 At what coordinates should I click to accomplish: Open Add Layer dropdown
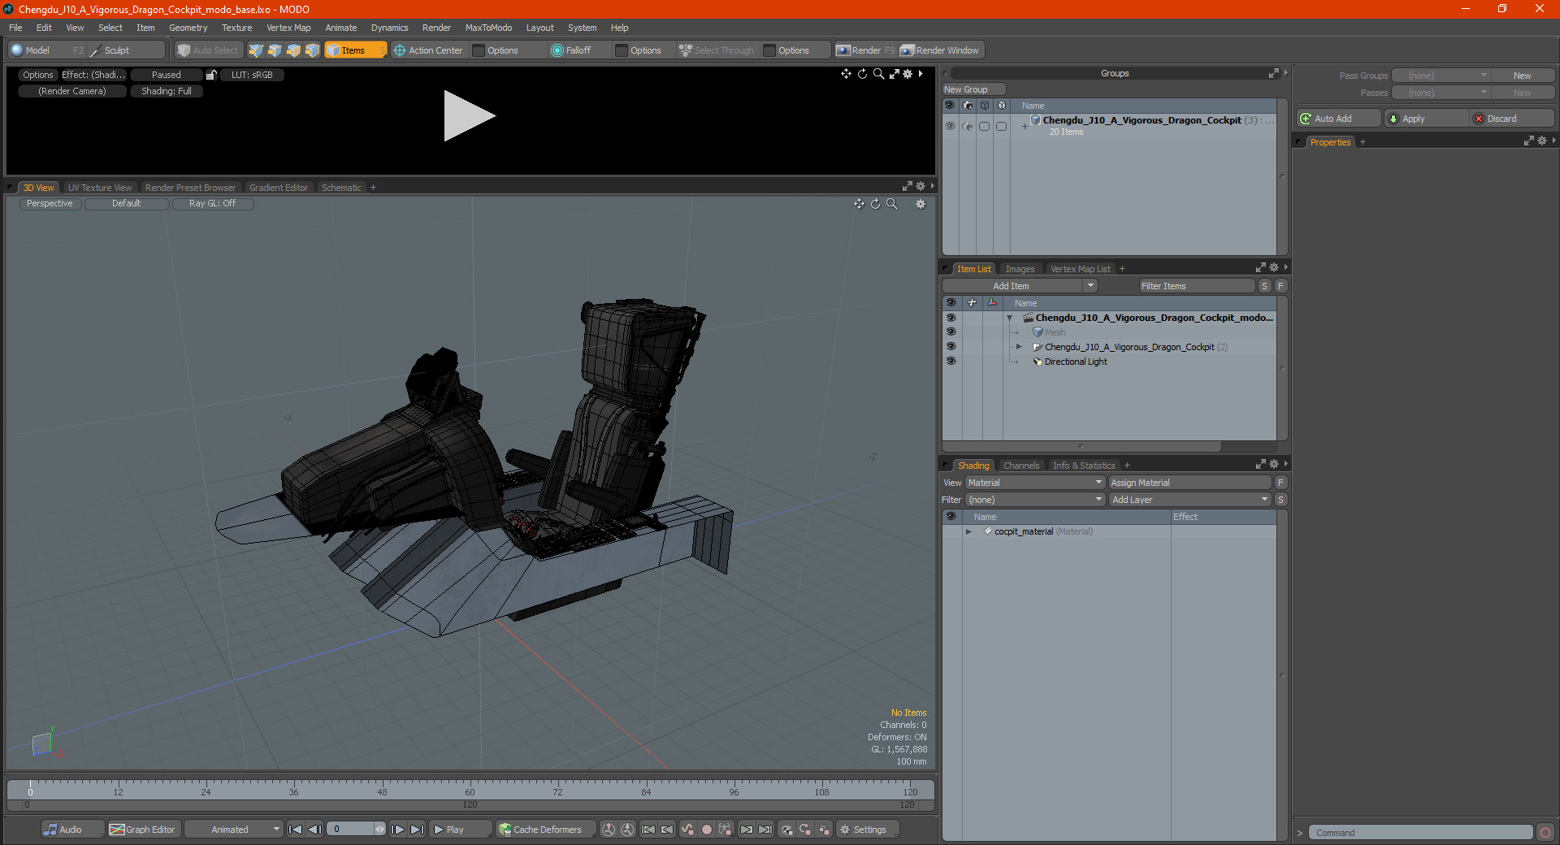coord(1190,500)
